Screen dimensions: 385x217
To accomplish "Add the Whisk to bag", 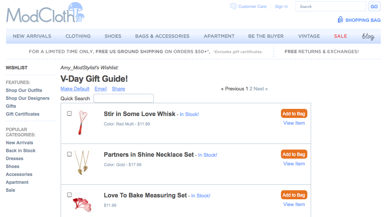I will (x=294, y=114).
